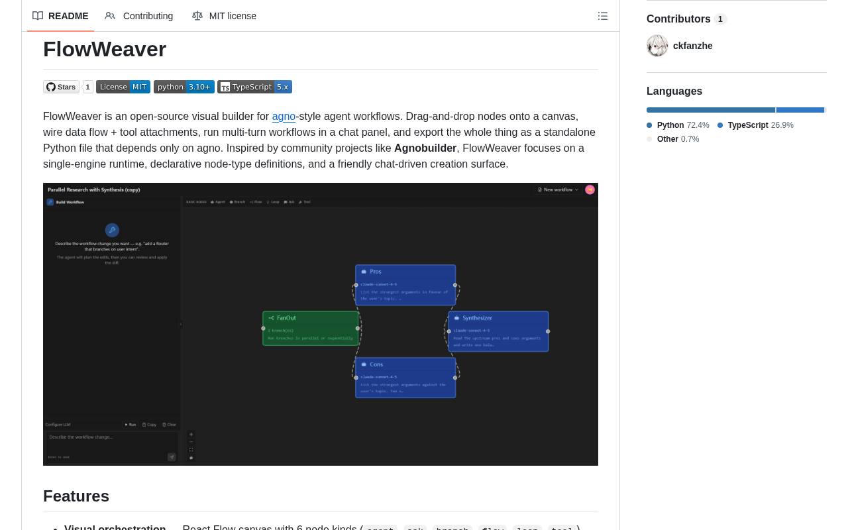Switch to the Contributing tab
The image size is (848, 530).
coord(139,16)
